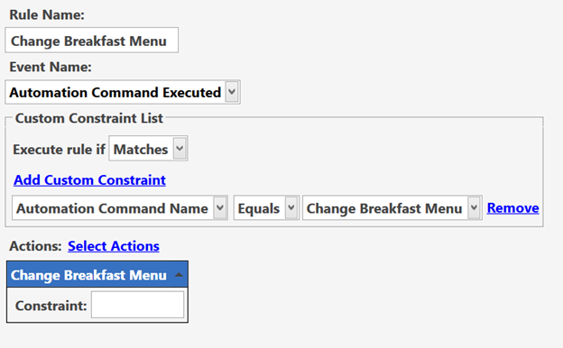Remove the custom constraint via Remove link

[x=512, y=208]
